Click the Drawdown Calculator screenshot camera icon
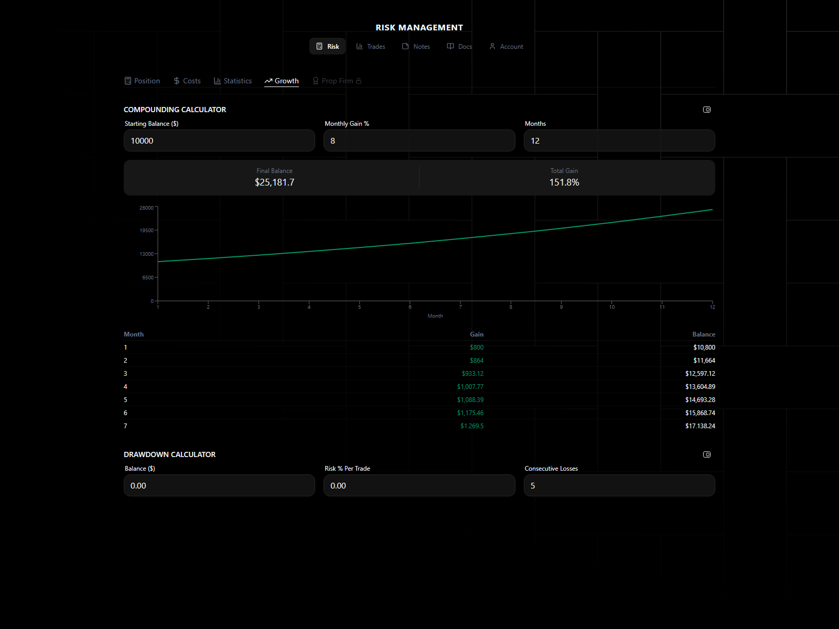This screenshot has height=629, width=839. pos(707,454)
